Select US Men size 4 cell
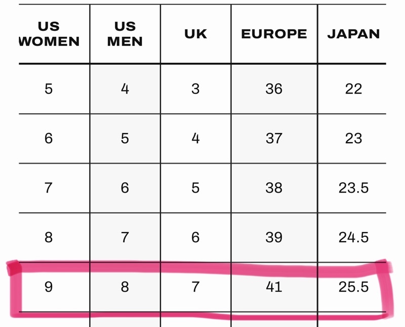This screenshot has width=405, height=327. (x=125, y=89)
